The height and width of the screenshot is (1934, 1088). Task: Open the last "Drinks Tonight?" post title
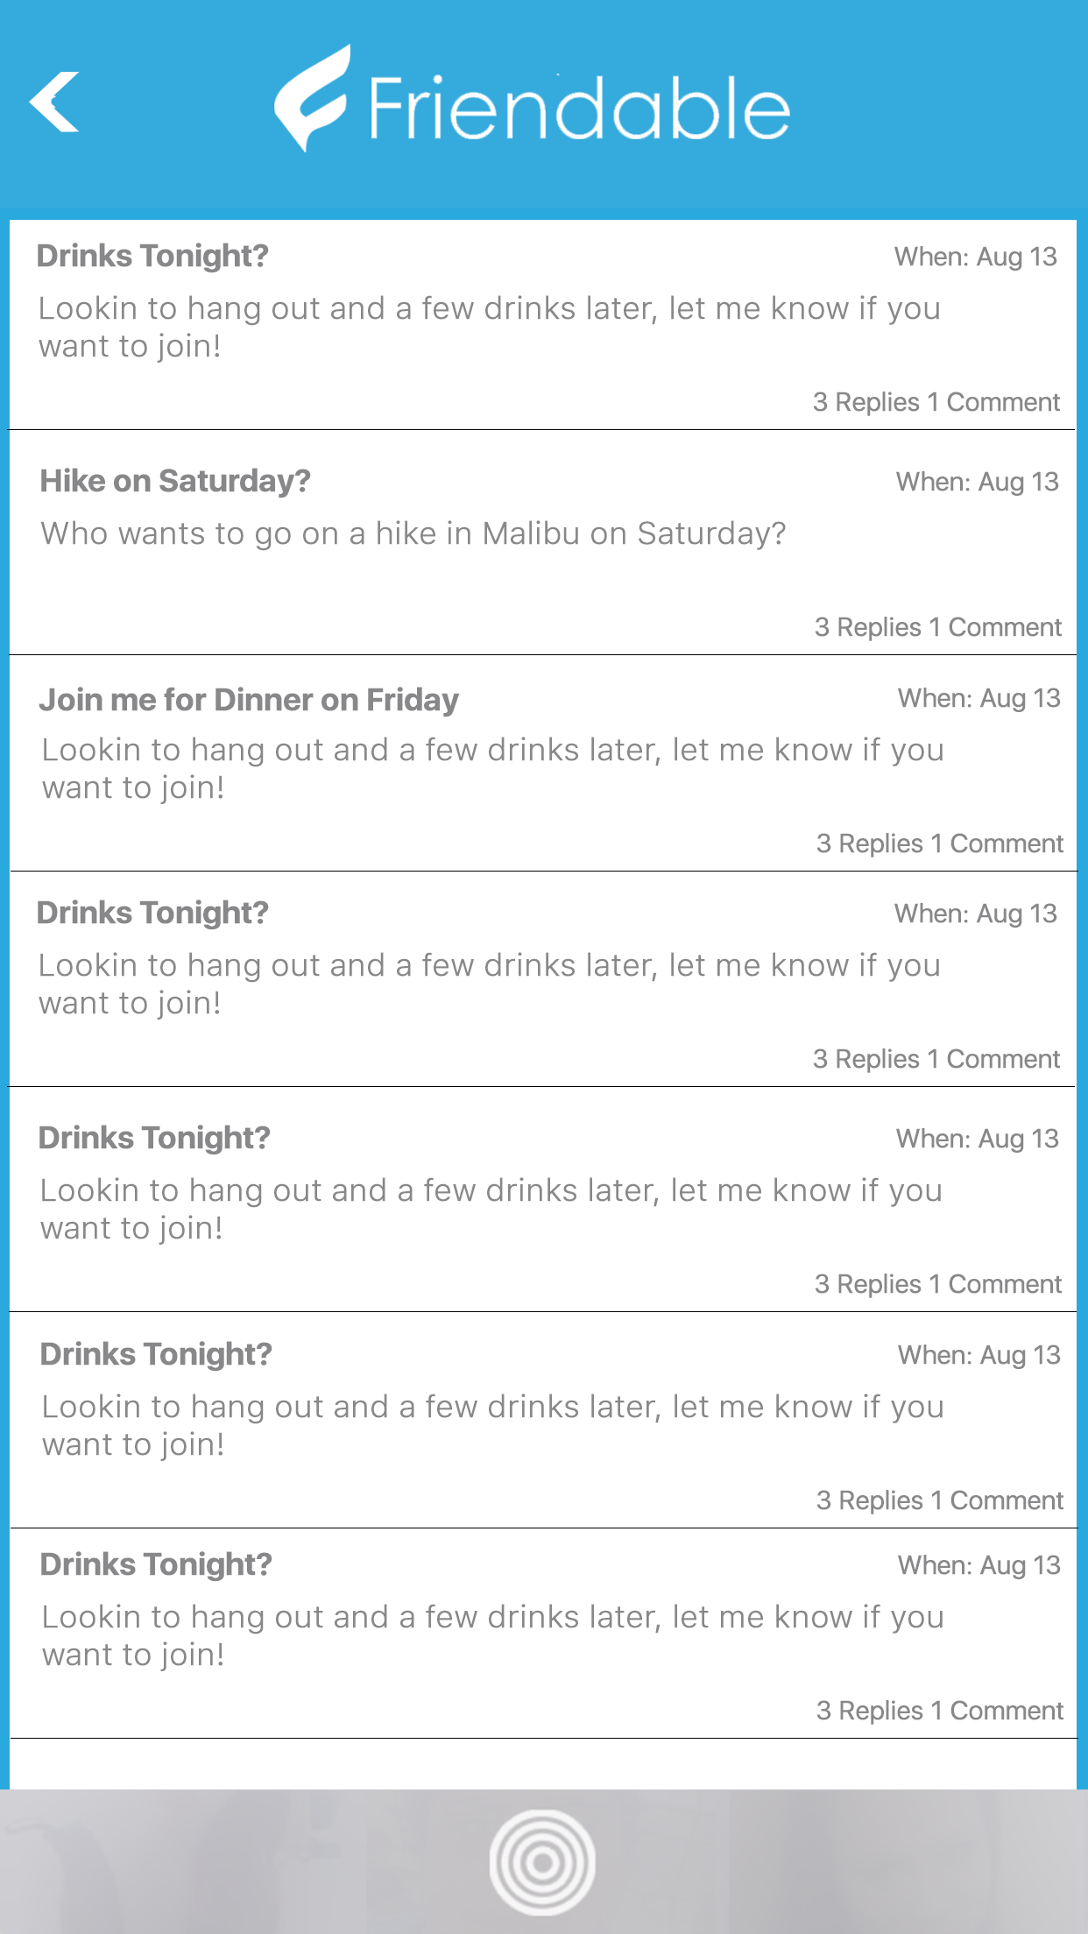pos(156,1564)
